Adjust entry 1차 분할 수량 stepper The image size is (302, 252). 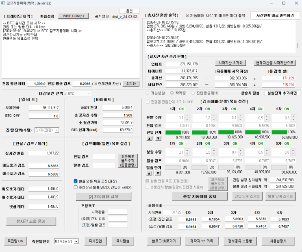point(187,117)
